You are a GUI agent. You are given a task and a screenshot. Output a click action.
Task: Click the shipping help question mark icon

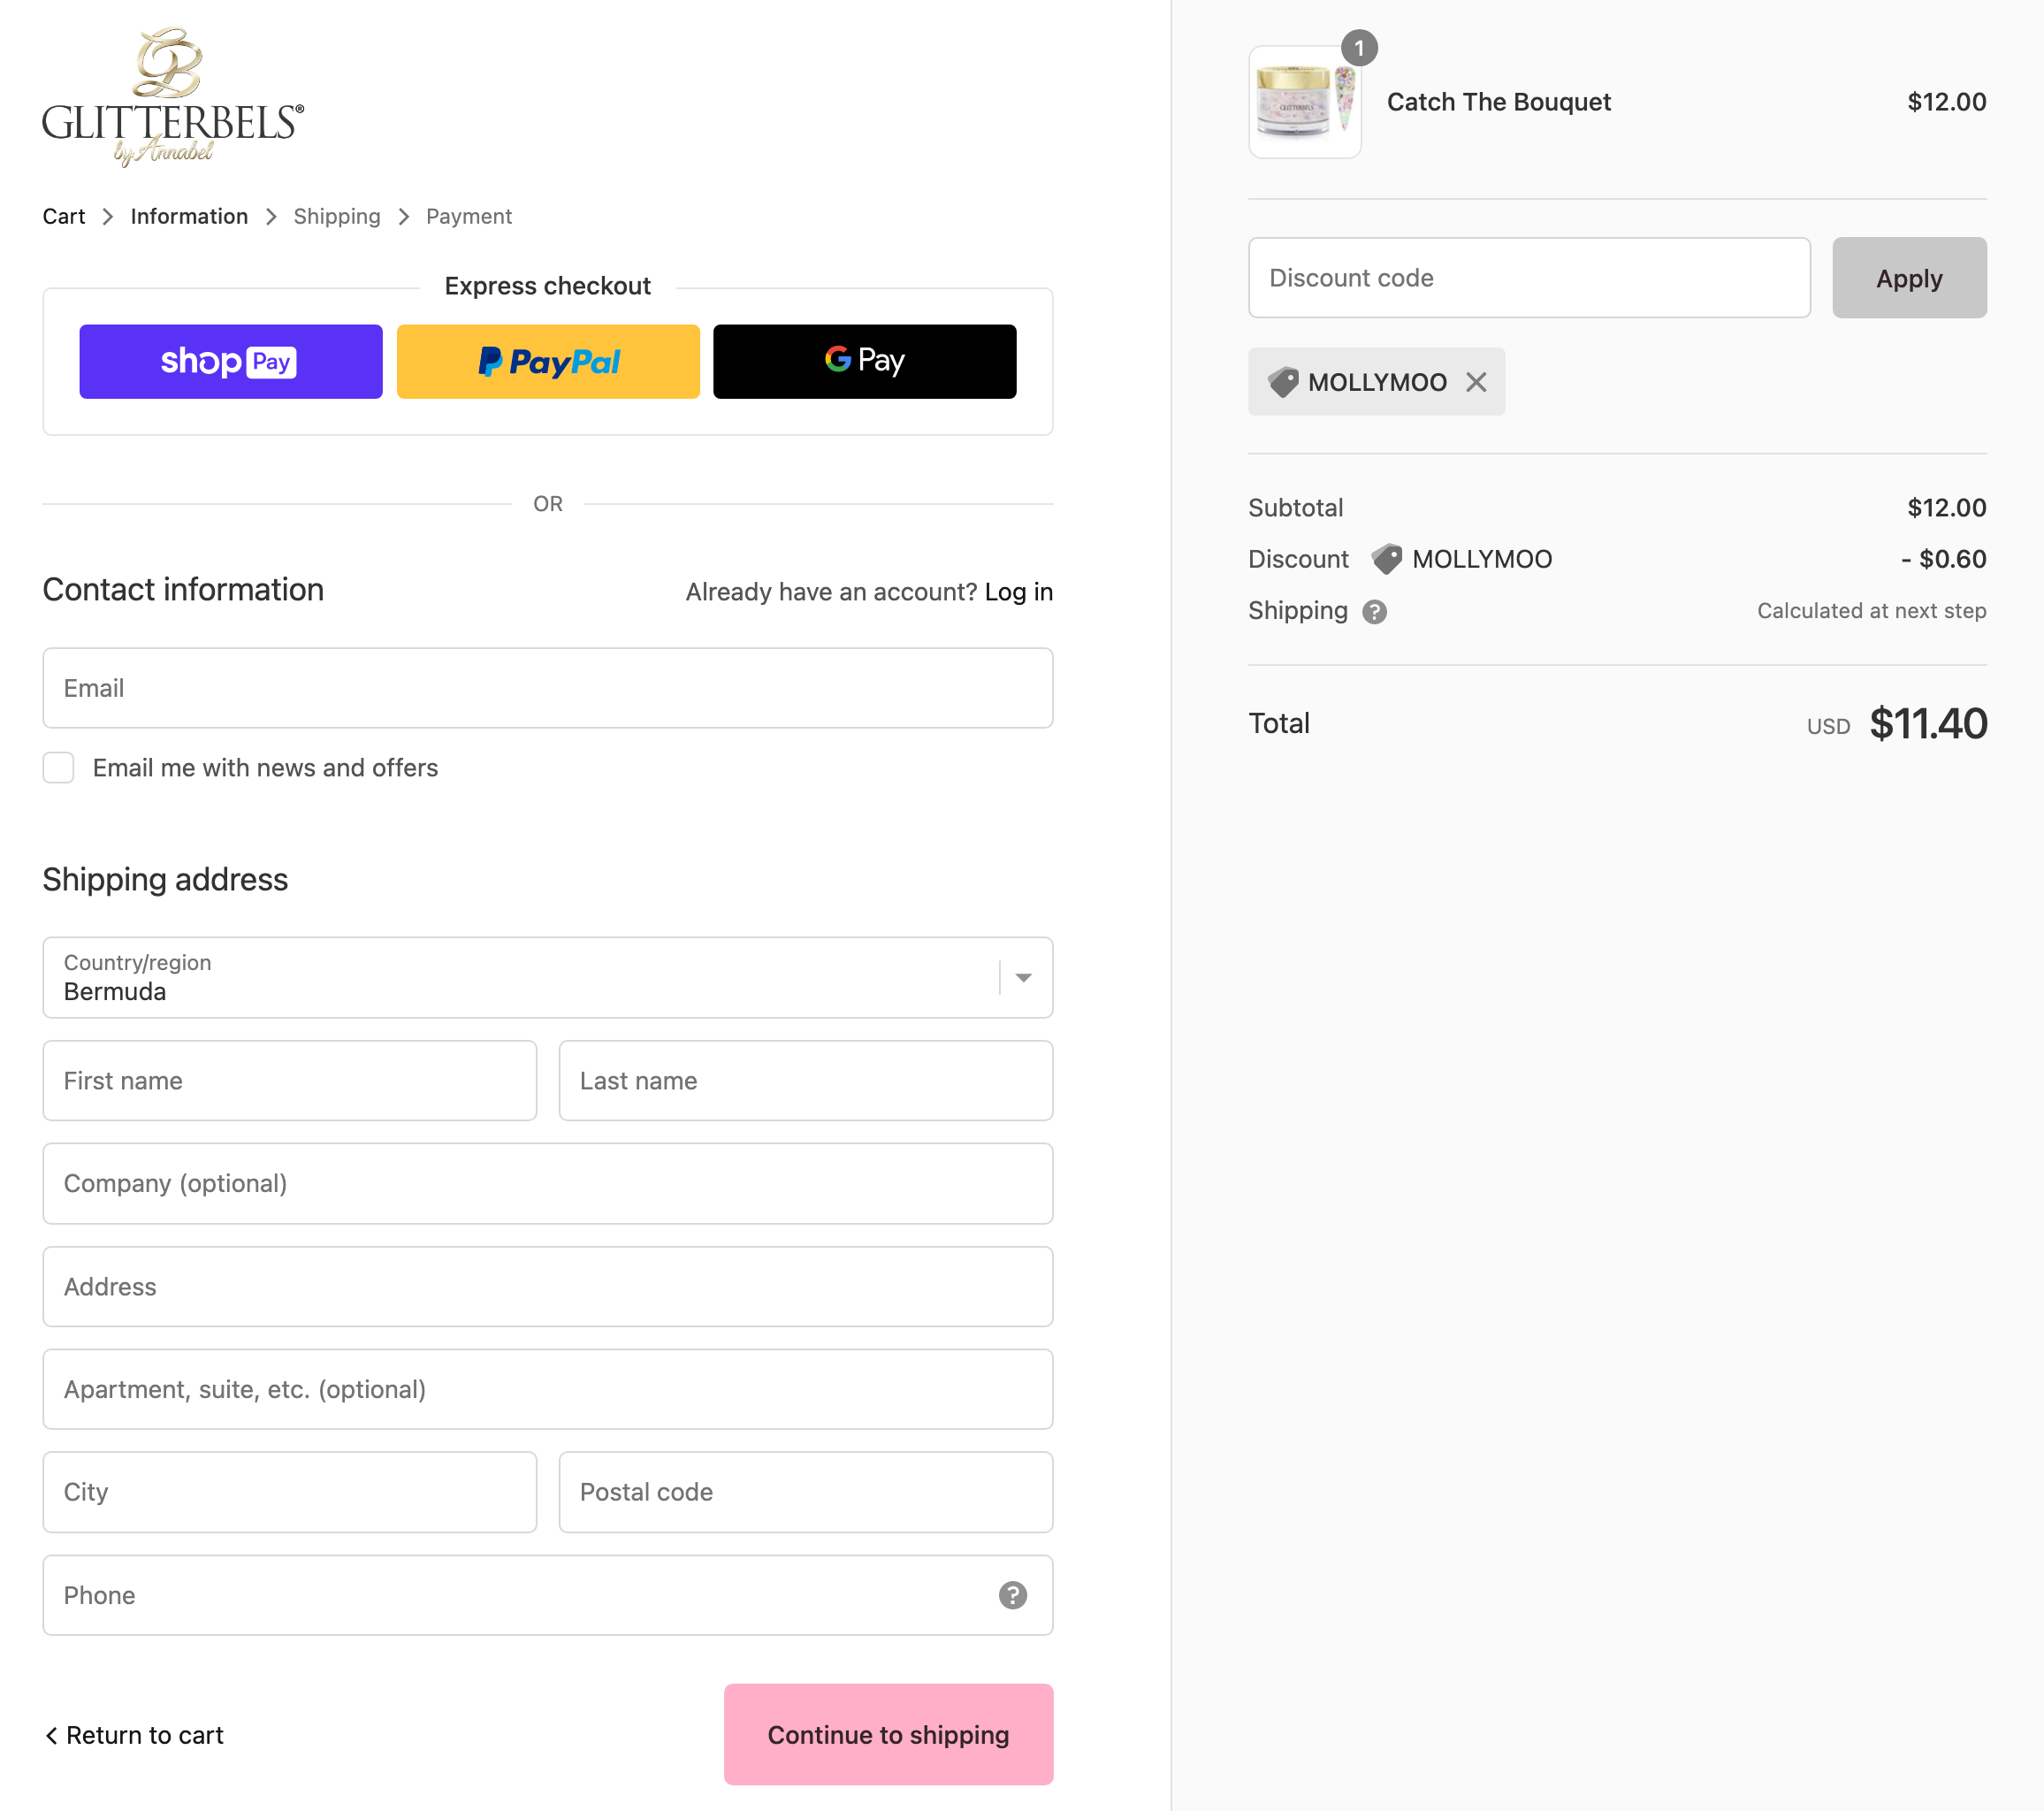(1375, 611)
